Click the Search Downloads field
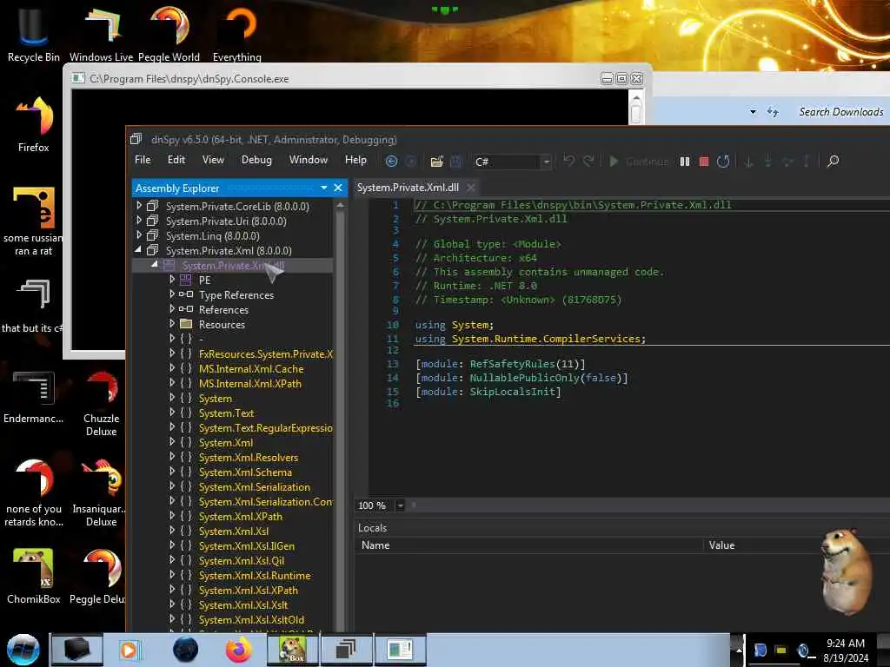This screenshot has height=667, width=890. [x=840, y=112]
